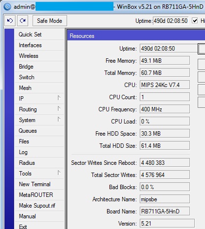
Task: Click the CPU Load field
Action: (165, 121)
